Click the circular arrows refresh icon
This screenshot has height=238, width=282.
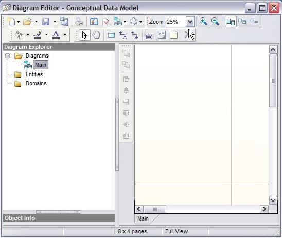click(134, 22)
